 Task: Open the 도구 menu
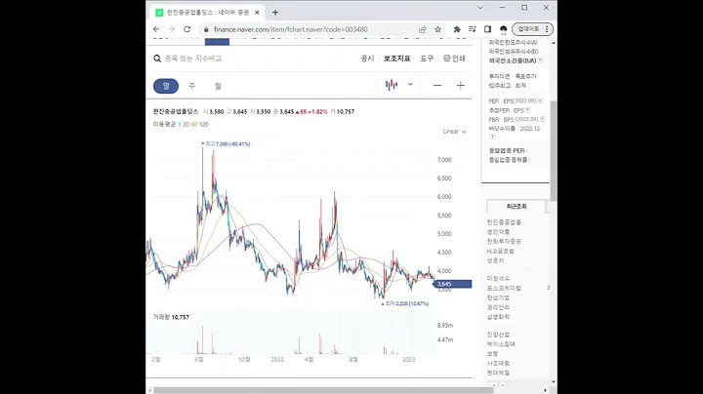427,59
